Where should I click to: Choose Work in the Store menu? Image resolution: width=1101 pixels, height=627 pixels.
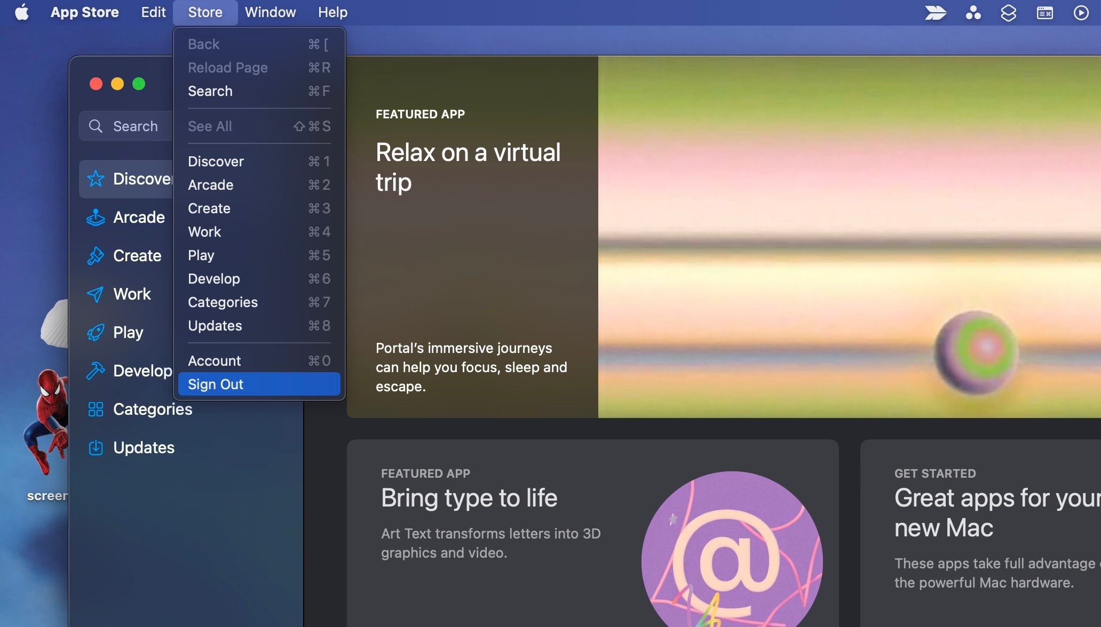click(x=259, y=232)
